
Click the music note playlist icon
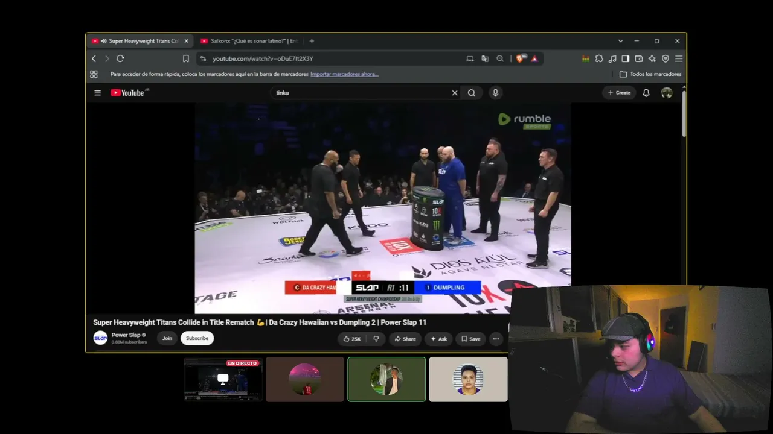[612, 58]
